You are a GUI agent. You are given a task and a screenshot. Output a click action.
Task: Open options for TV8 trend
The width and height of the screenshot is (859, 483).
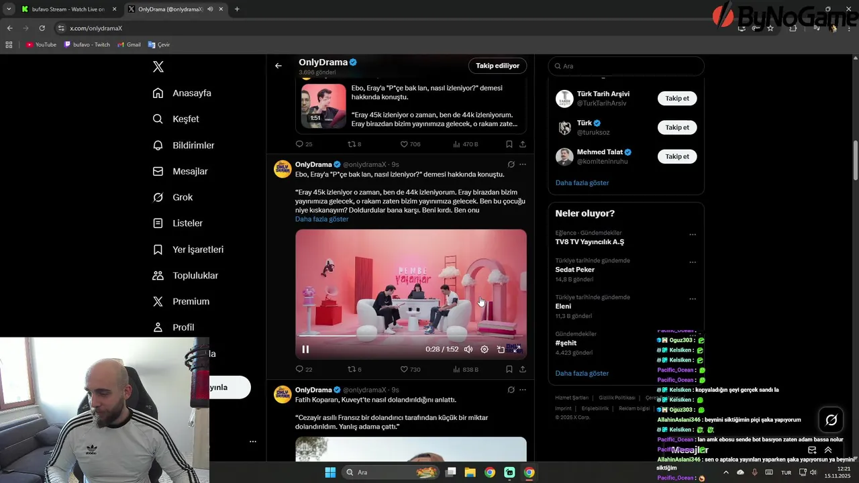tap(693, 235)
